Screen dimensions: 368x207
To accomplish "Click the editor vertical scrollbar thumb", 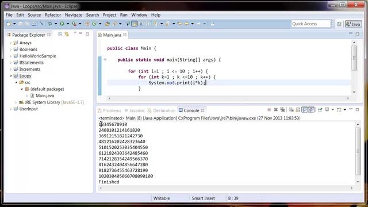I will (354, 58).
